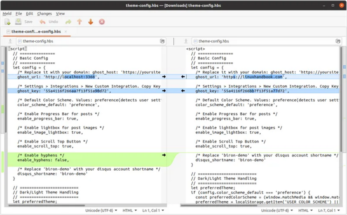Click the left pane save-file icon
The width and height of the screenshot is (347, 215).
click(10, 41)
